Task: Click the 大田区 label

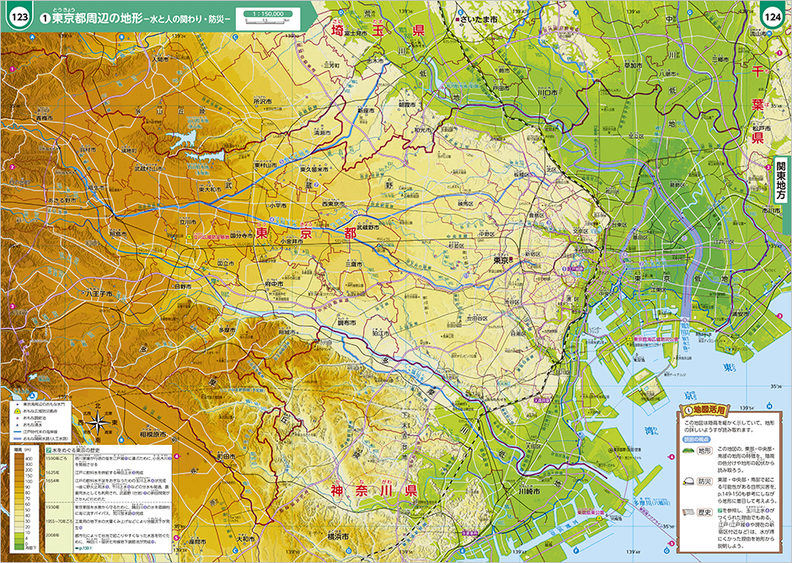Action: (532, 447)
